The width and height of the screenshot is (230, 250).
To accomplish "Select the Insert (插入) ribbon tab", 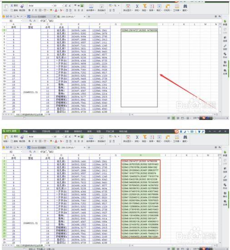I will coord(35,131).
